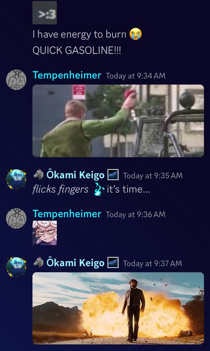
Task: Open Tempenheimer's avatar at the 9:36 AM message
Action: pos(16,218)
